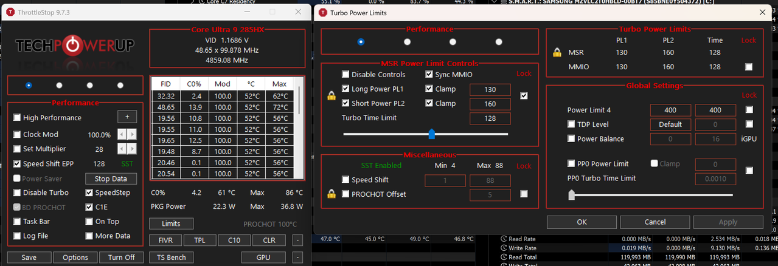
Task: Increase Set Multiplier with right arrow
Action: pos(132,149)
